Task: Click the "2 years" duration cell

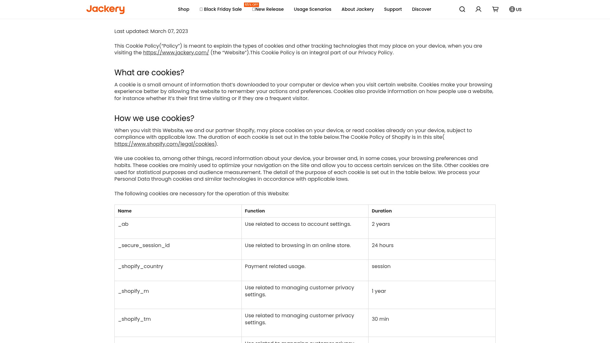Action: (432, 228)
